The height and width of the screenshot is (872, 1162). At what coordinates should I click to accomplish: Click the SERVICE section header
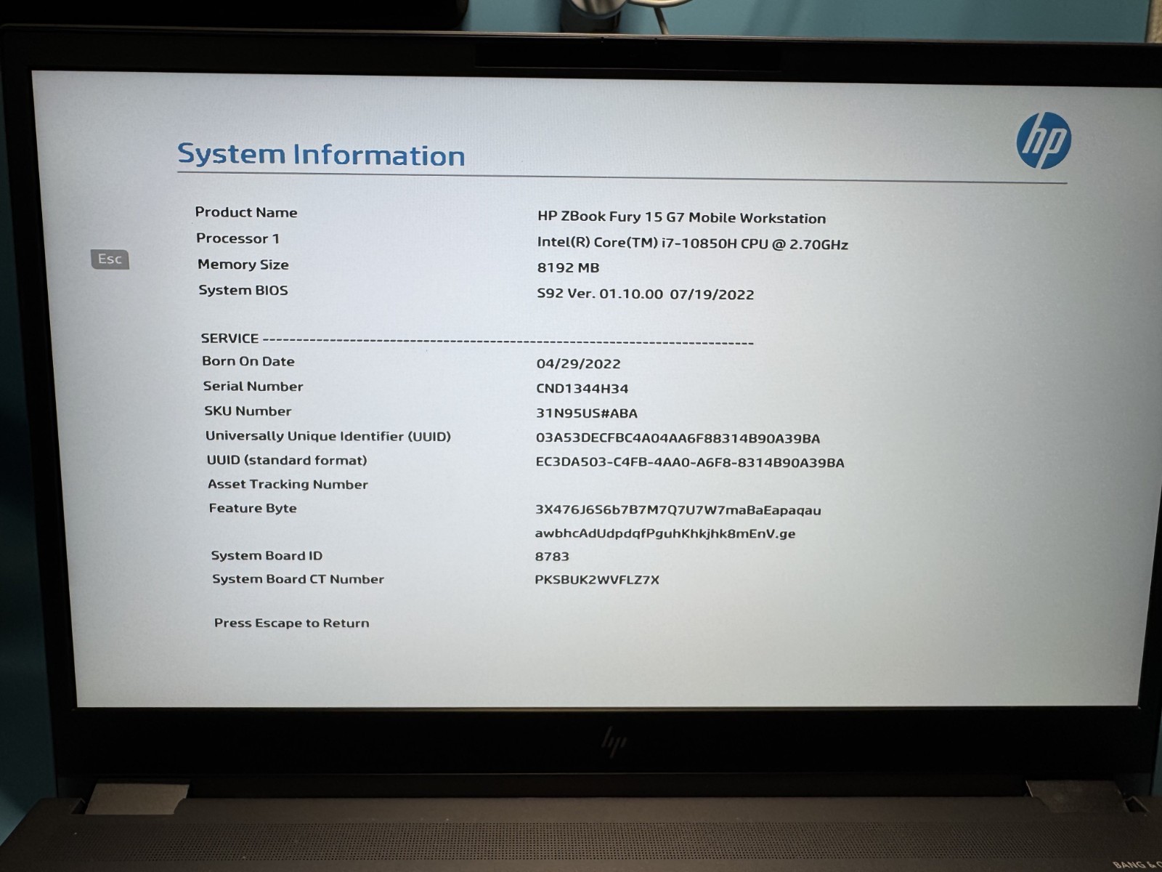tap(229, 338)
